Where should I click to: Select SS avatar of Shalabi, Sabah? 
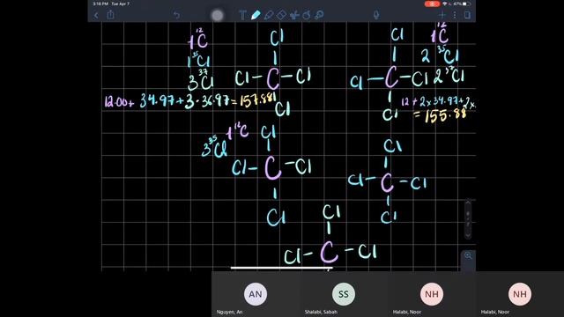point(344,294)
